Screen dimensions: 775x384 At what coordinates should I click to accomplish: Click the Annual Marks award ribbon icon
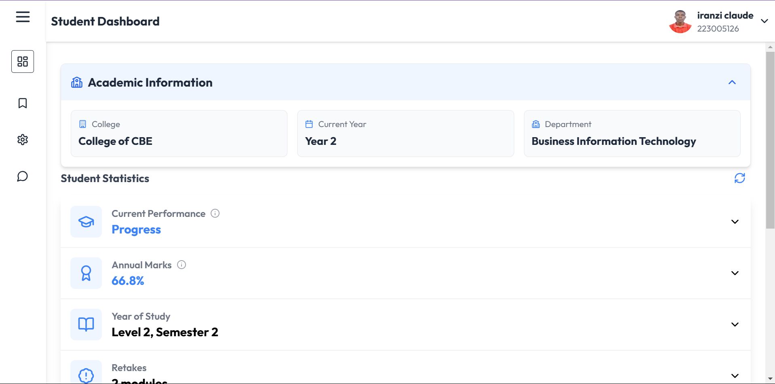pos(86,273)
